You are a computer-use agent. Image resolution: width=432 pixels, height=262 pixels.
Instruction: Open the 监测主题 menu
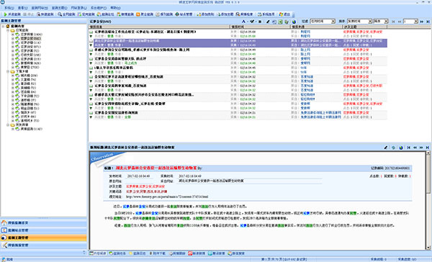(59, 8)
